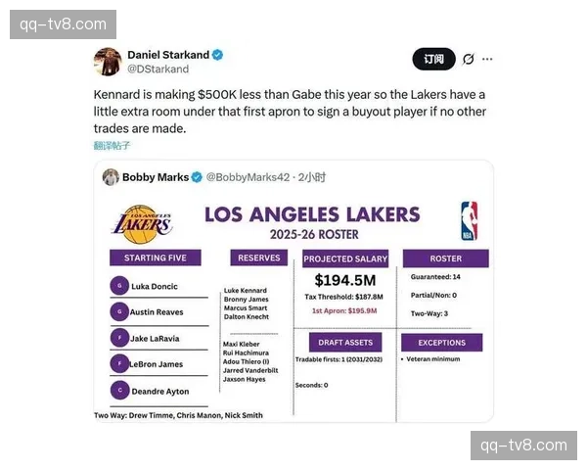Click the Grok slash-circle icon

[x=468, y=59]
